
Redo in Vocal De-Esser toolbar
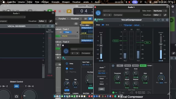pos(43,26)
